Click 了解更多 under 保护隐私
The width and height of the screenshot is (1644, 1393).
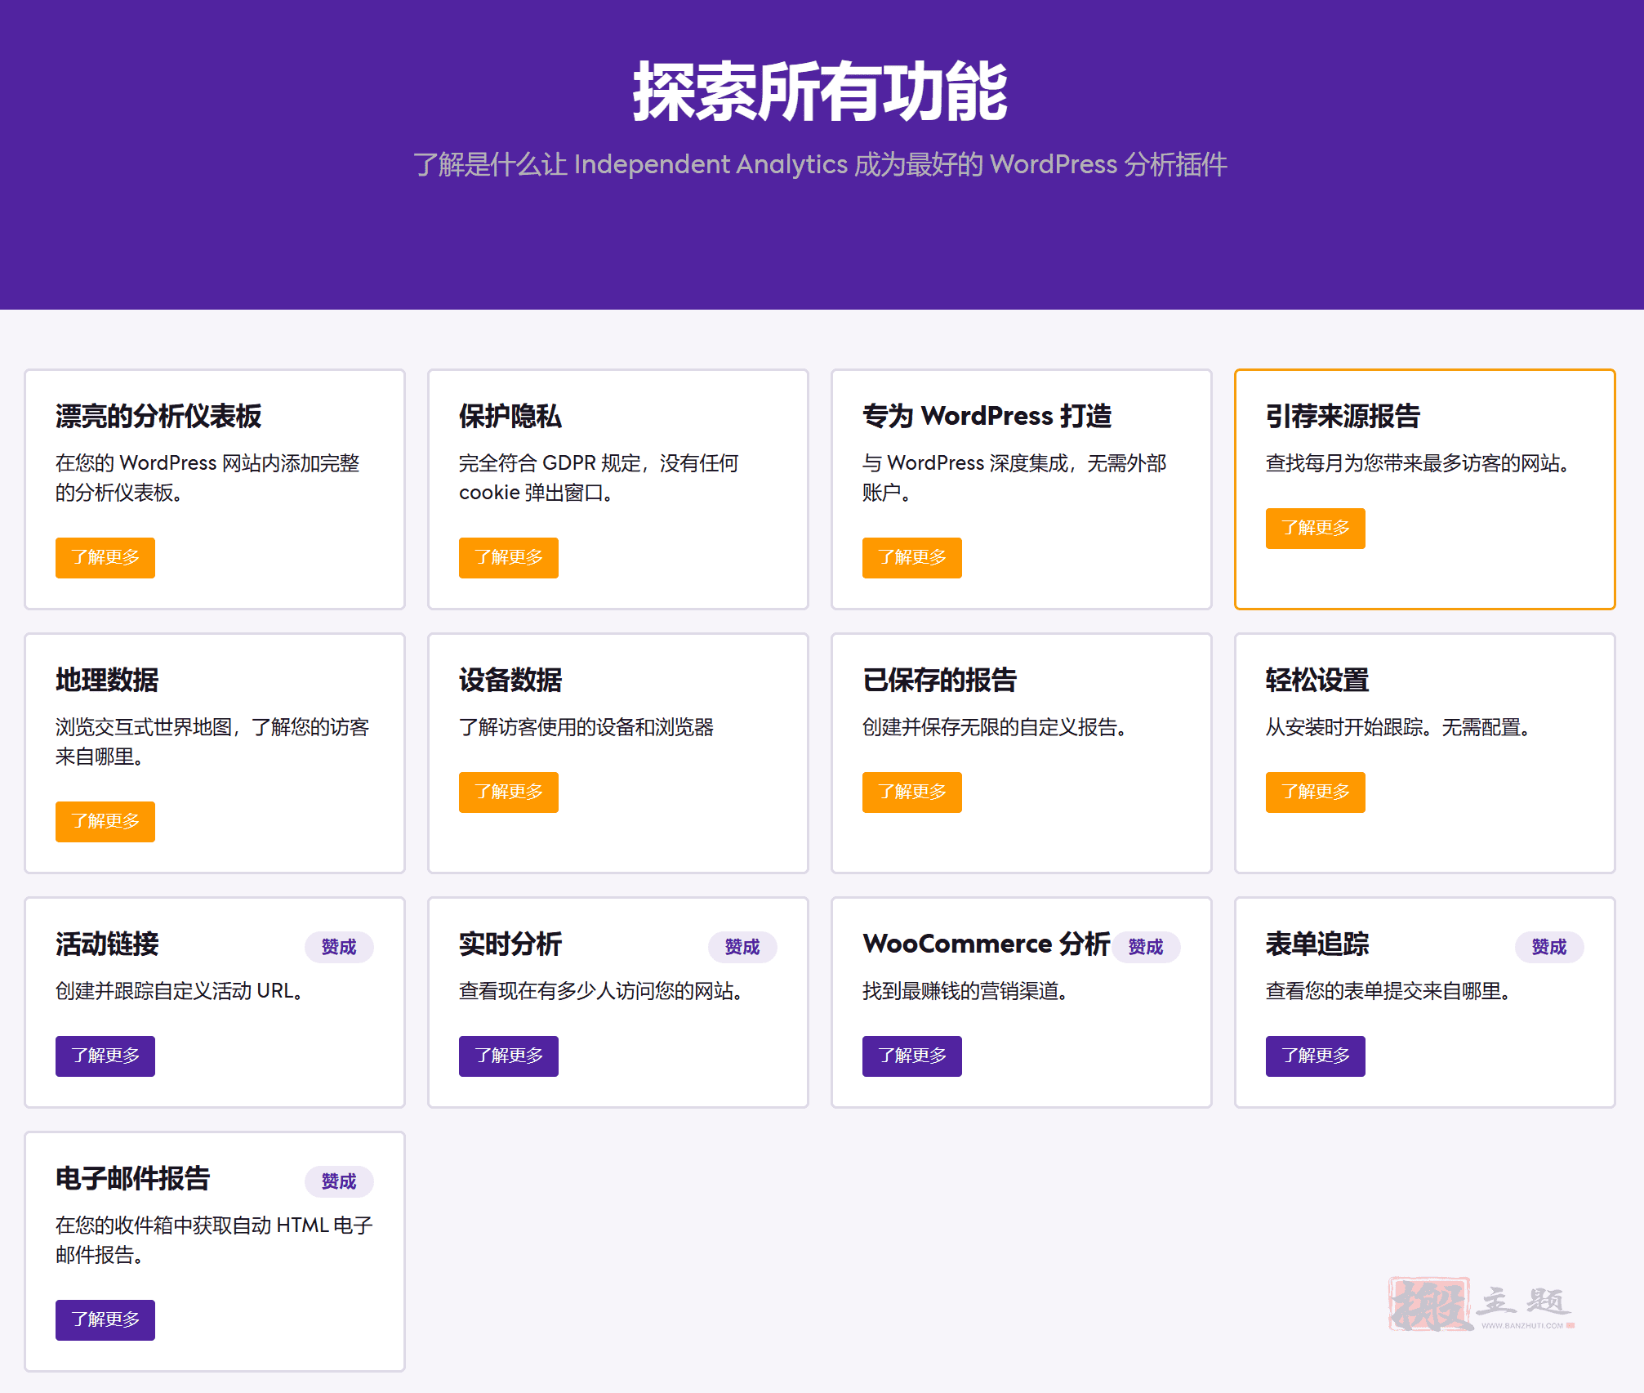click(x=509, y=558)
